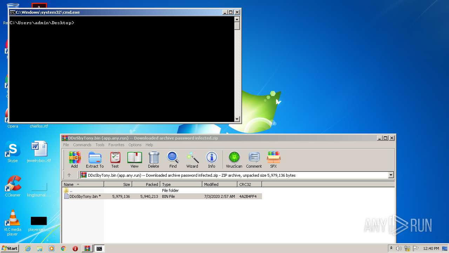Image resolution: width=449 pixels, height=253 pixels.
Task: Switch to the WinRAR taskbar button
Action: click(87, 248)
